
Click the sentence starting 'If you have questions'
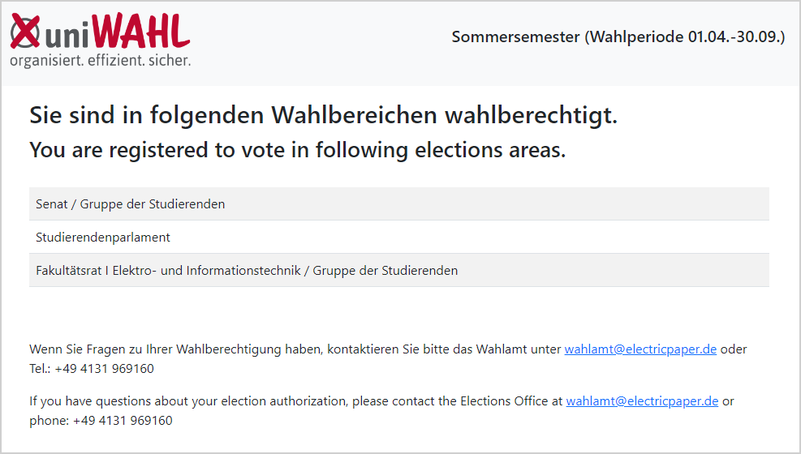(x=381, y=411)
